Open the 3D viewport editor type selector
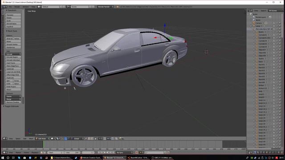Image resolution: width=285 pixels, height=160 pixels. coord(5,139)
